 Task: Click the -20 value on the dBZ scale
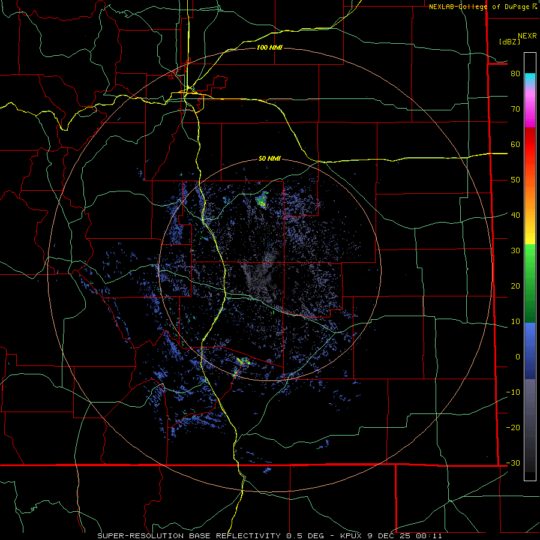(513, 427)
